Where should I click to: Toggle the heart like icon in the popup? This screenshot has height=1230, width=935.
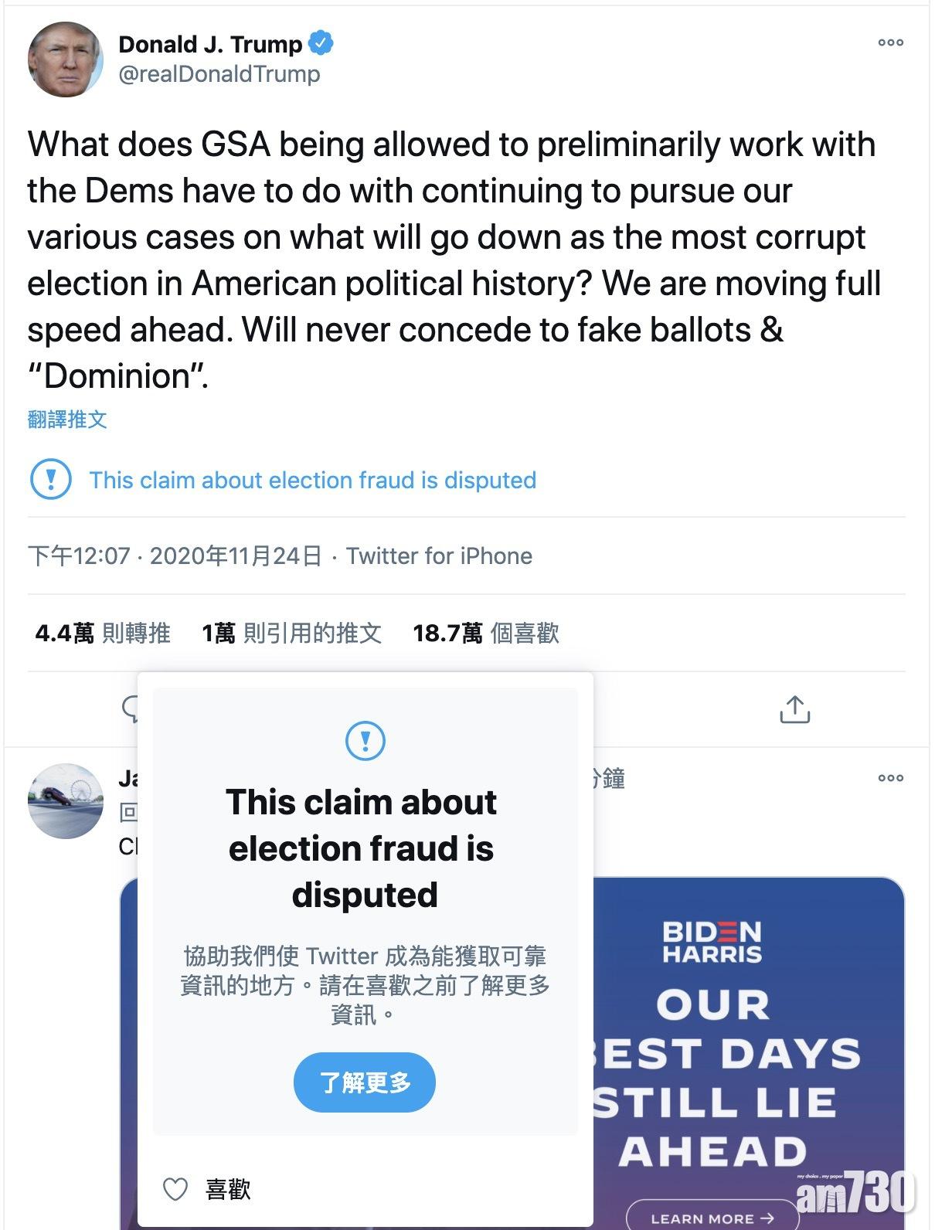pos(176,1189)
